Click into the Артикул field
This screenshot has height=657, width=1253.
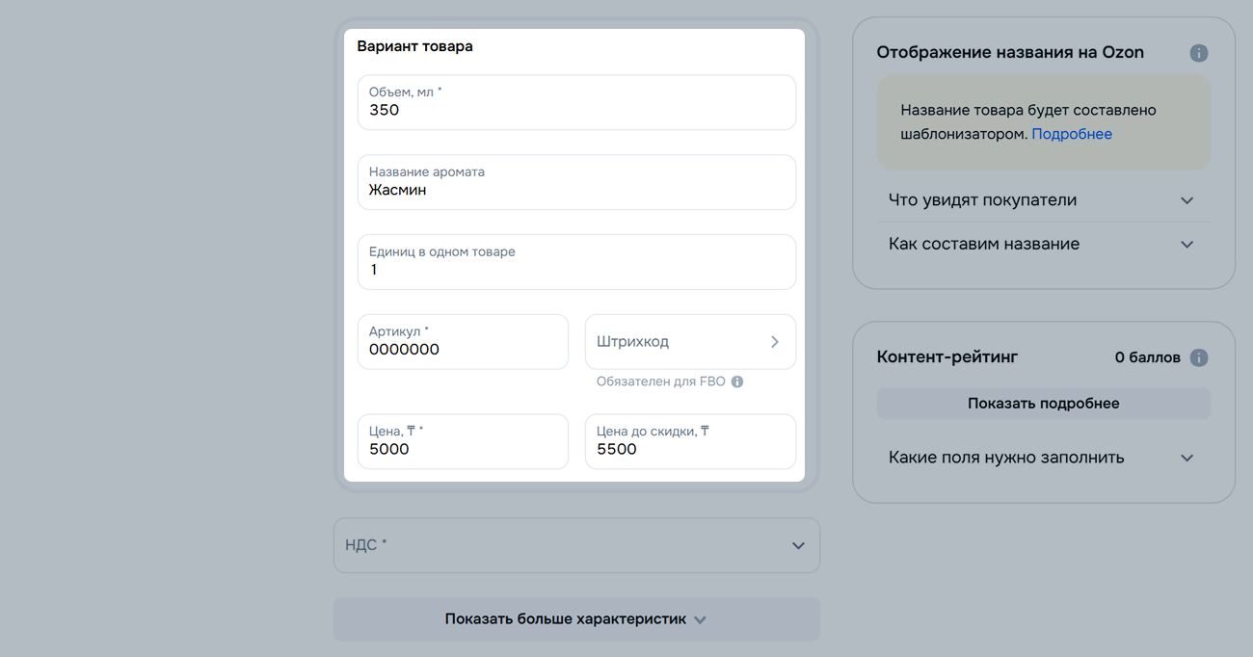463,342
